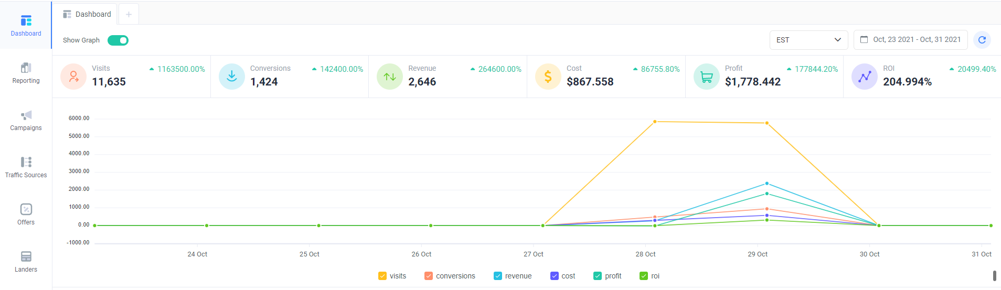1001x290 pixels.
Task: Open the Offers page icon
Action: coord(26,209)
